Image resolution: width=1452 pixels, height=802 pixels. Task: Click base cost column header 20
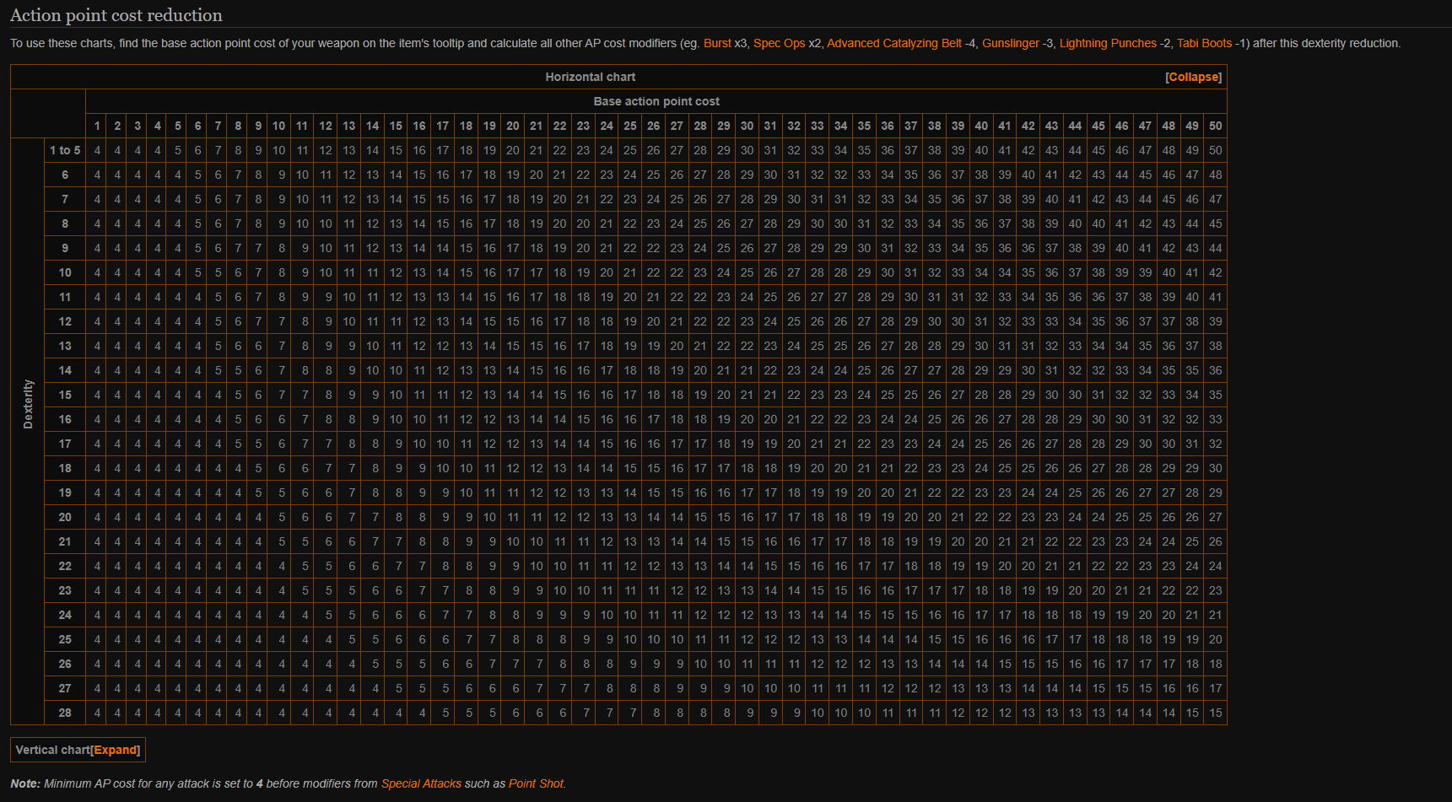(x=513, y=126)
